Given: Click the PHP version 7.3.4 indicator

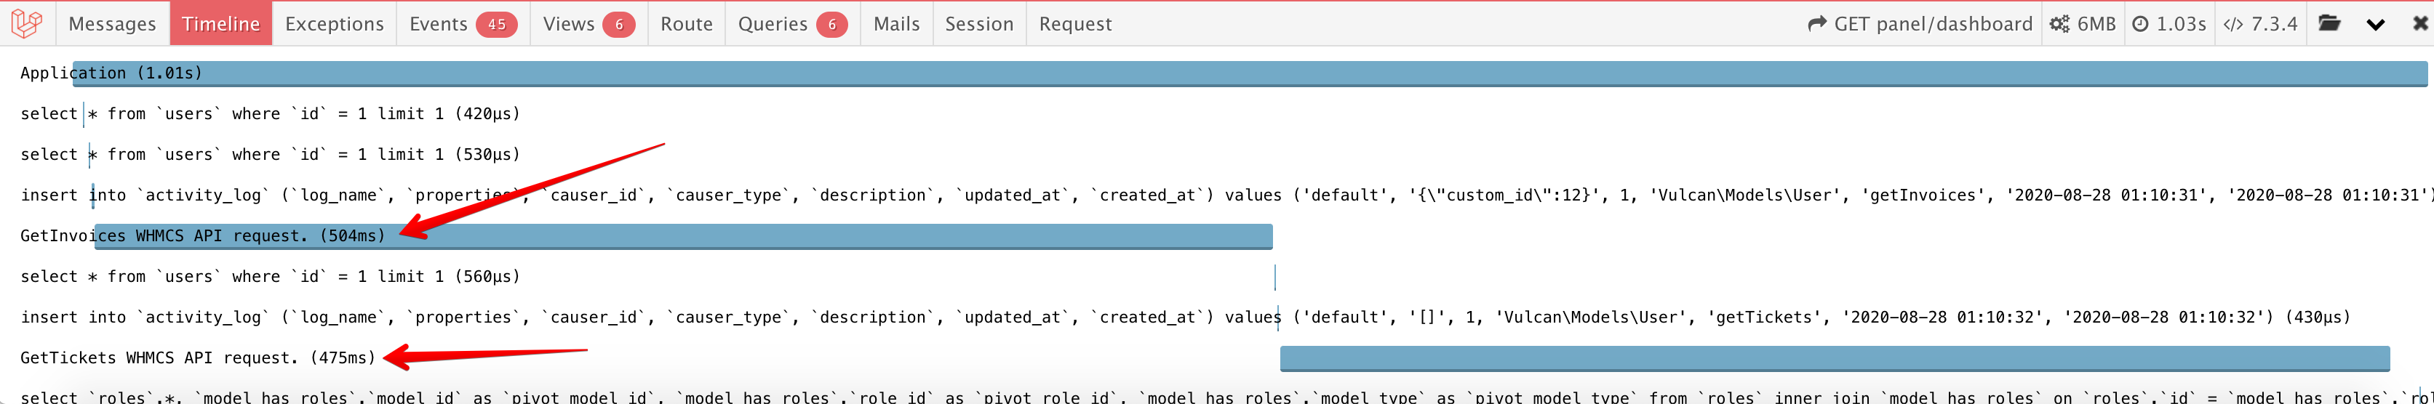Looking at the screenshot, I should [2260, 23].
